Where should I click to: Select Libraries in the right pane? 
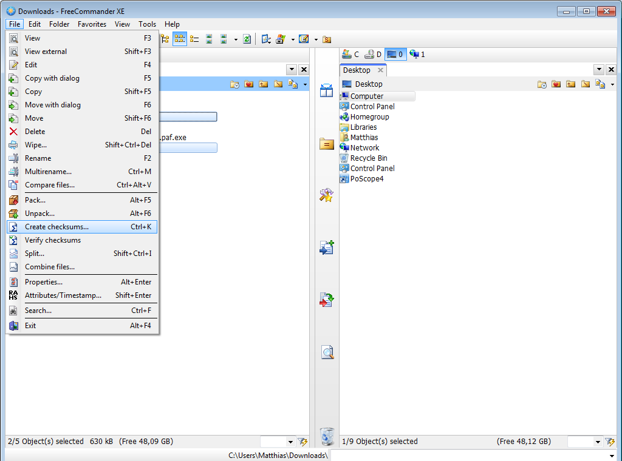(x=358, y=127)
